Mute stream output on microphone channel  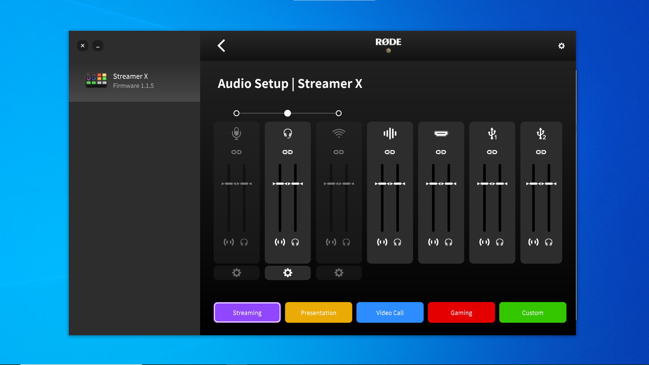coord(229,242)
